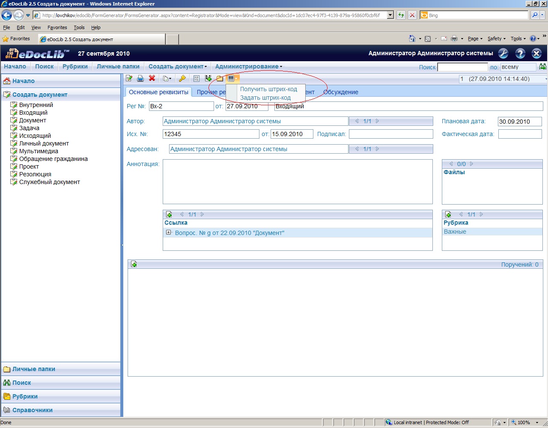This screenshot has height=428, width=548.
Task: Run search with the binoculars icon
Action: 543,67
